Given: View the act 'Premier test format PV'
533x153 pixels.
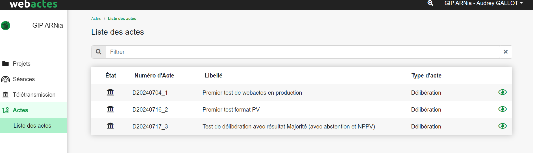Looking at the screenshot, I should point(502,109).
